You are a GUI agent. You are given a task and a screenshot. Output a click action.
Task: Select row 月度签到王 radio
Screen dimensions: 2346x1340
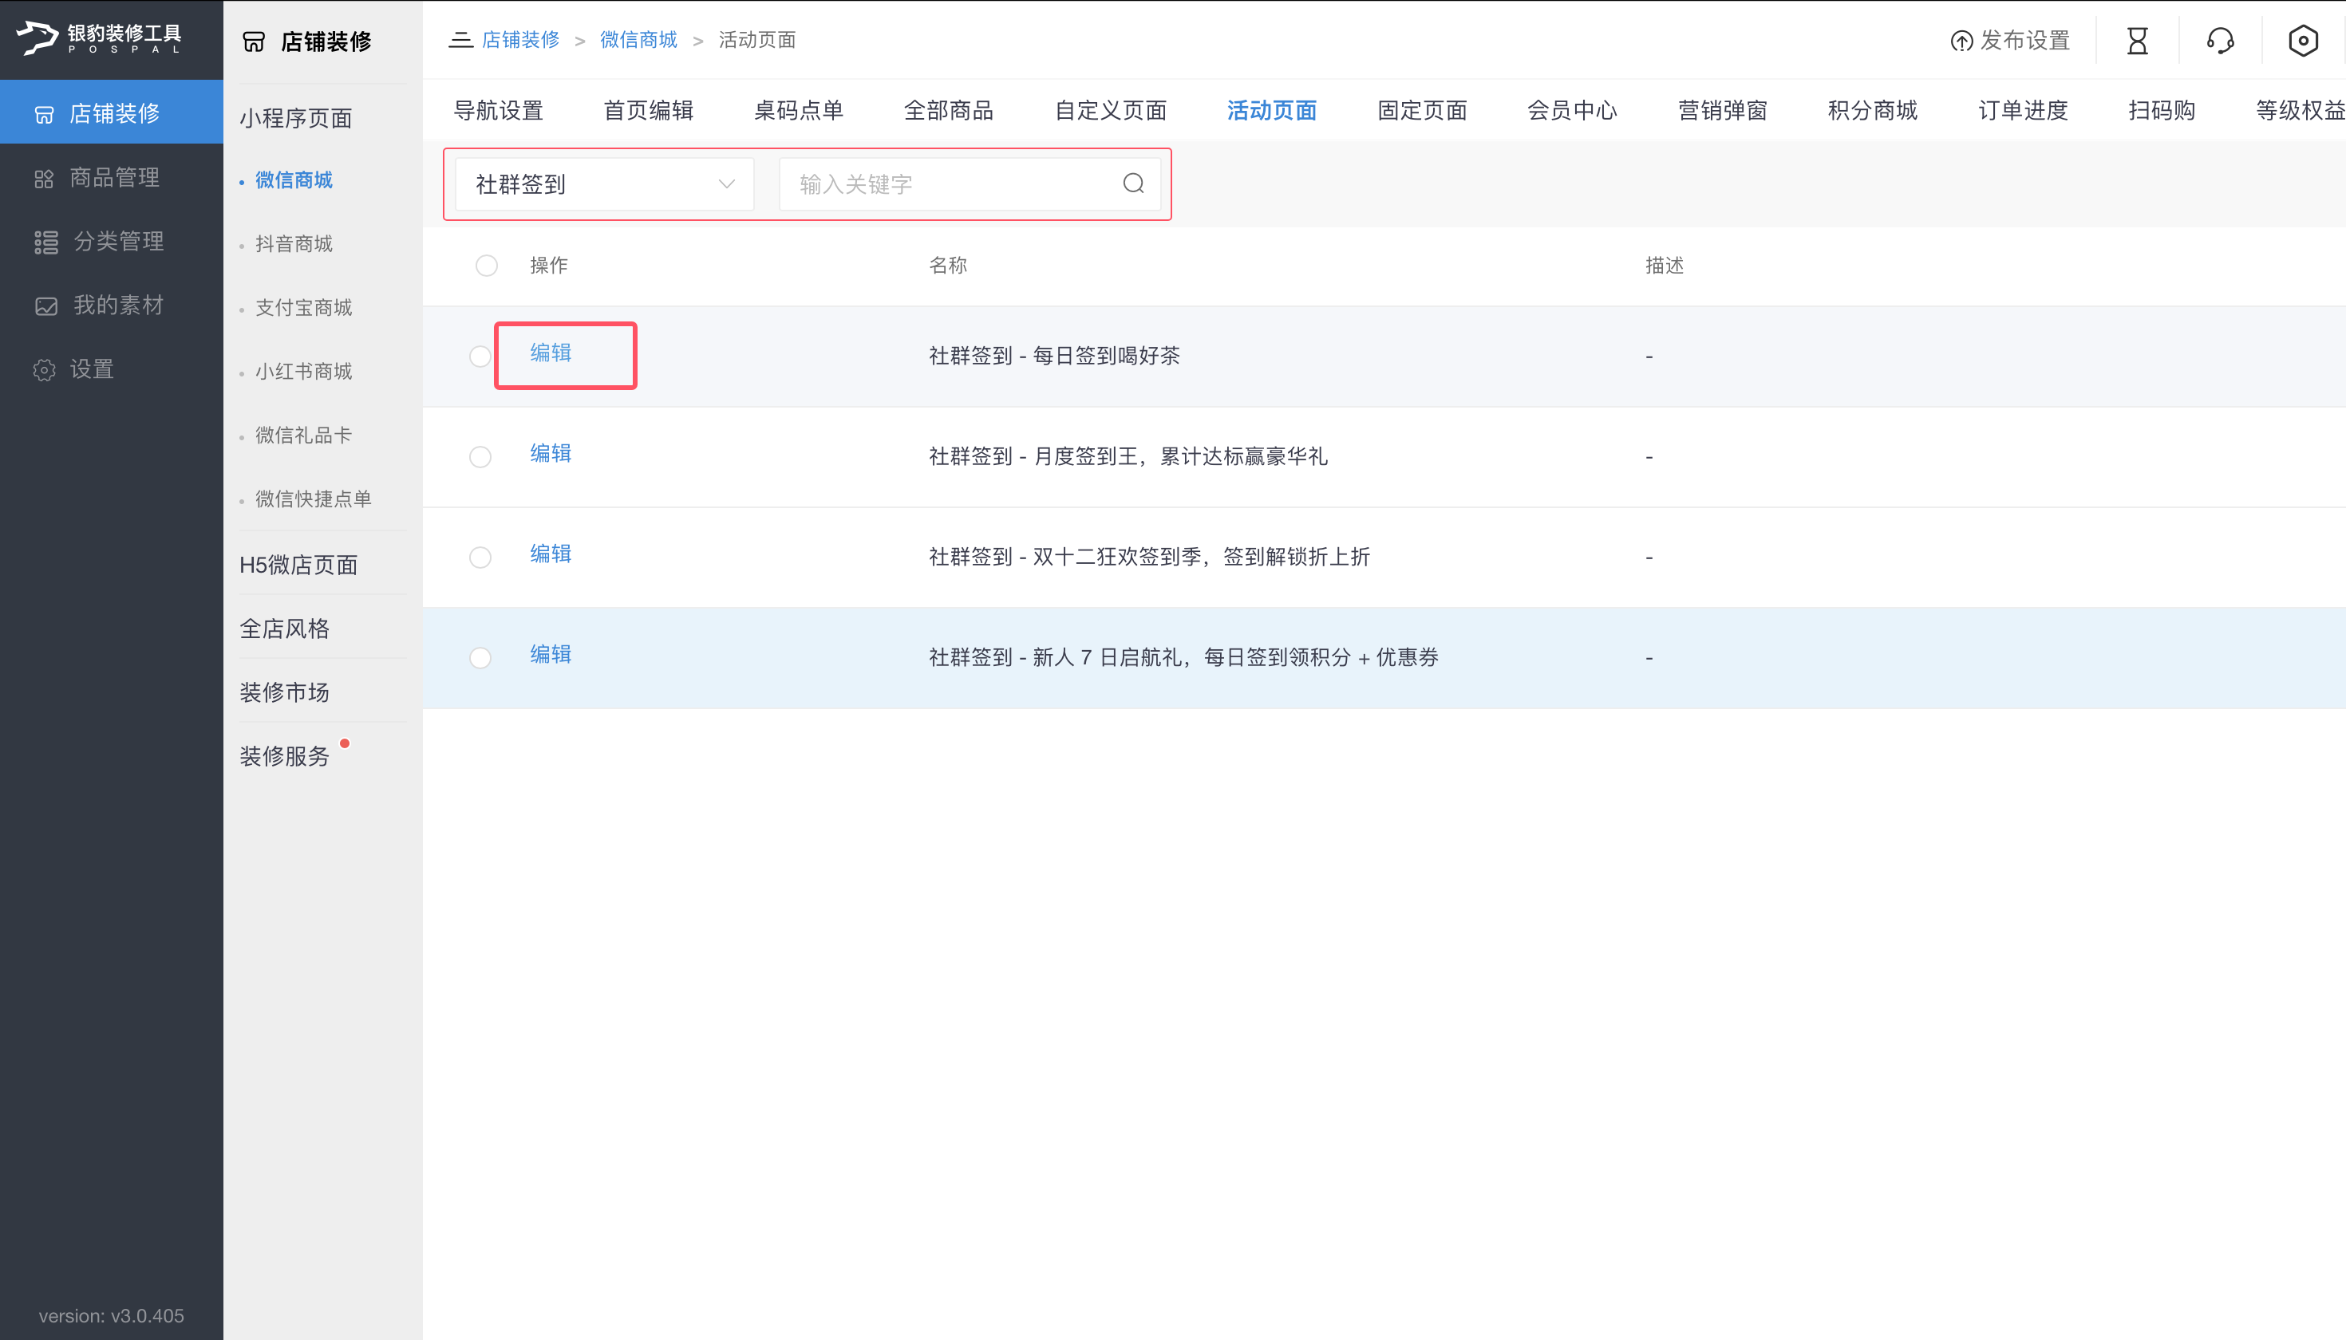[480, 456]
